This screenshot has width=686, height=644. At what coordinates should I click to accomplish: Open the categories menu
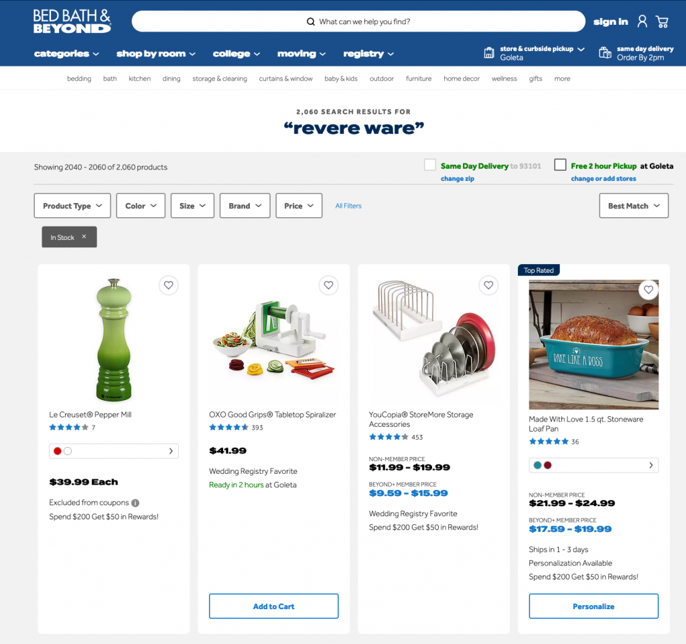tap(66, 54)
